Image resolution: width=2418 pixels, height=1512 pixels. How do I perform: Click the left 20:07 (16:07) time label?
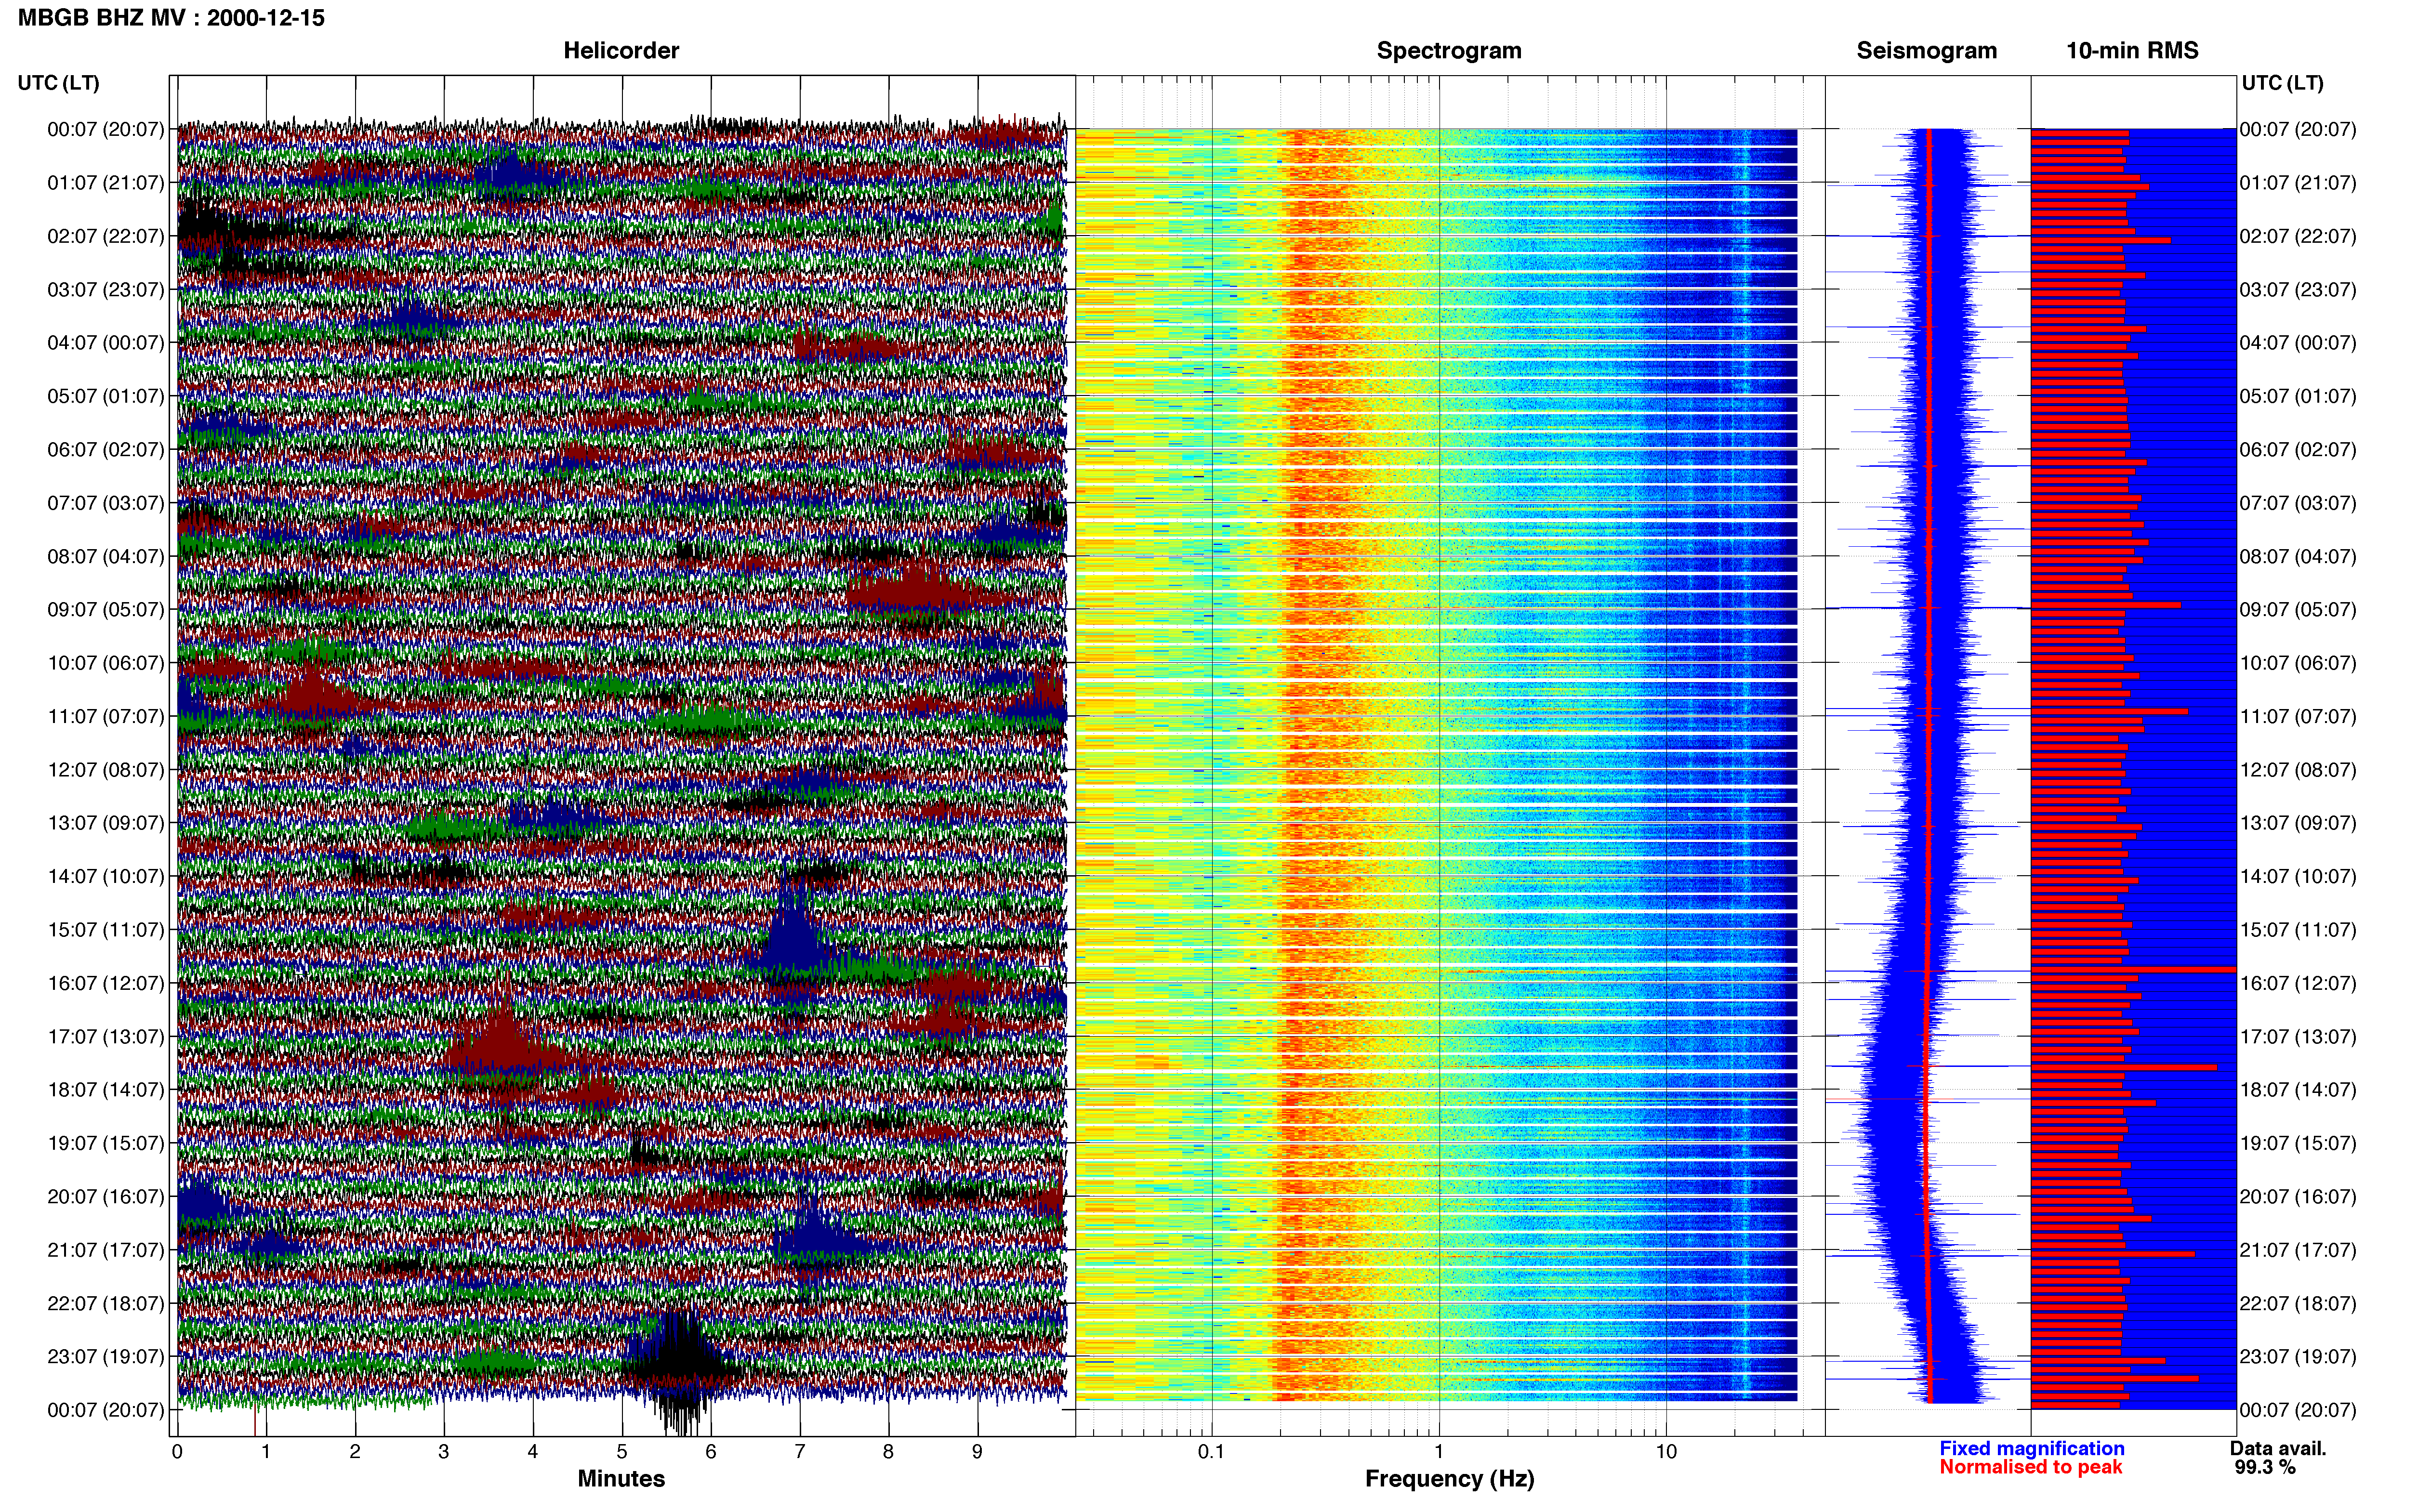pos(106,1197)
